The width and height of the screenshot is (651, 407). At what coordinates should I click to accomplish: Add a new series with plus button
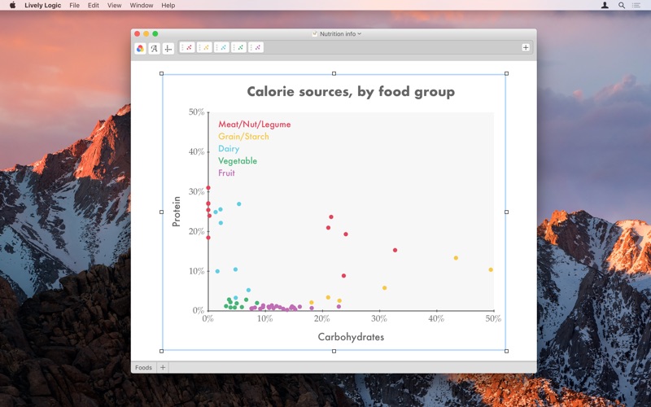point(526,47)
